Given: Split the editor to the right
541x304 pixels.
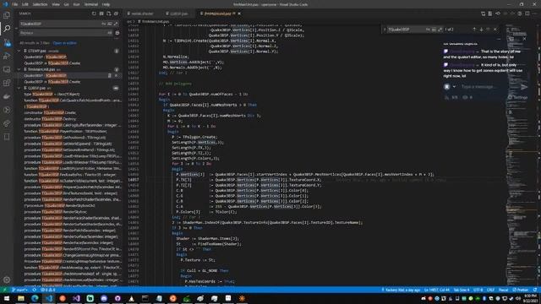Looking at the screenshot, I should [x=527, y=14].
